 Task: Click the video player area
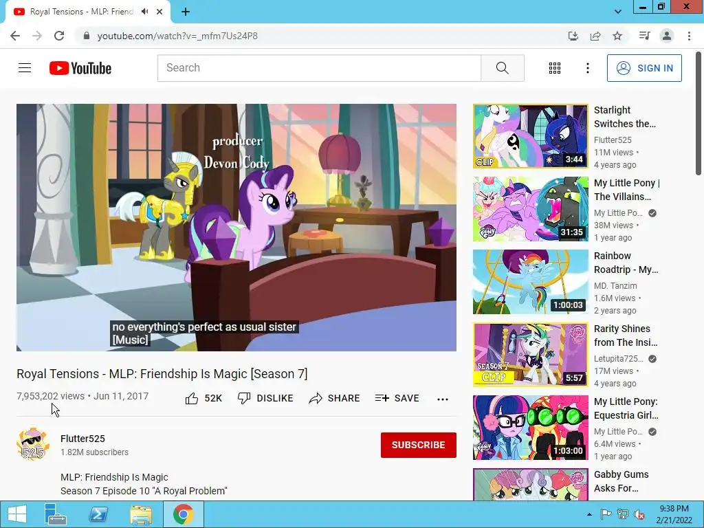[236, 227]
